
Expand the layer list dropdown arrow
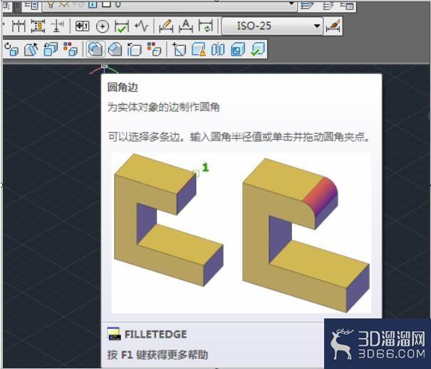292,4
